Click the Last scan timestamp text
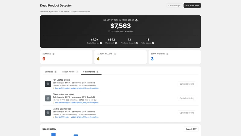 tap(65, 11)
